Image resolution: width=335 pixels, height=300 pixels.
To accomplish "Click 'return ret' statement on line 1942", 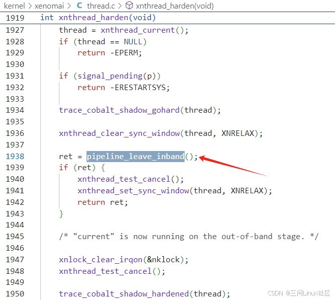I will tap(103, 202).
